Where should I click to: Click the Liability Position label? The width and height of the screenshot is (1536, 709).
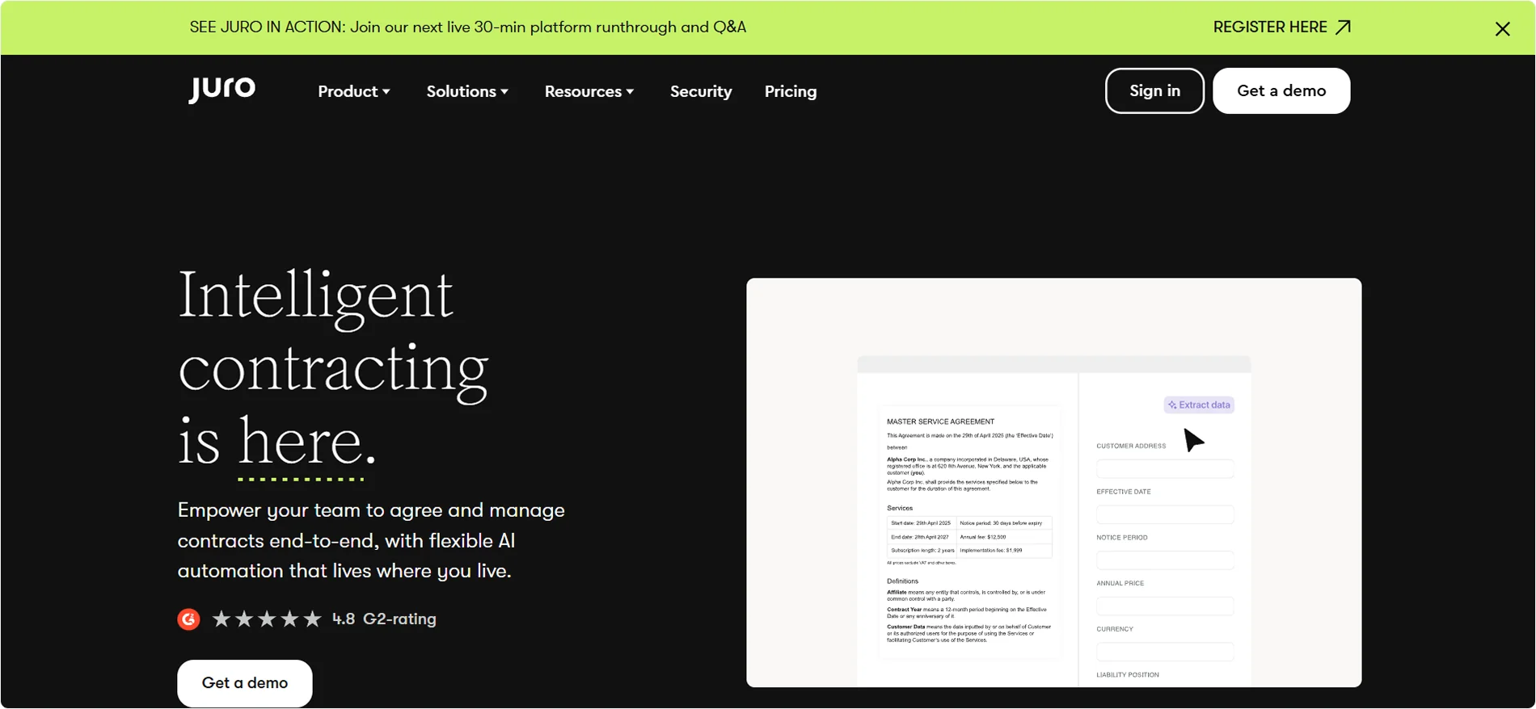tap(1128, 675)
